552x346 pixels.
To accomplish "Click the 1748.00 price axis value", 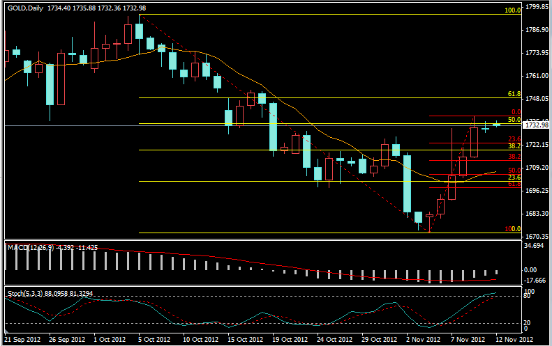I will pos(537,99).
